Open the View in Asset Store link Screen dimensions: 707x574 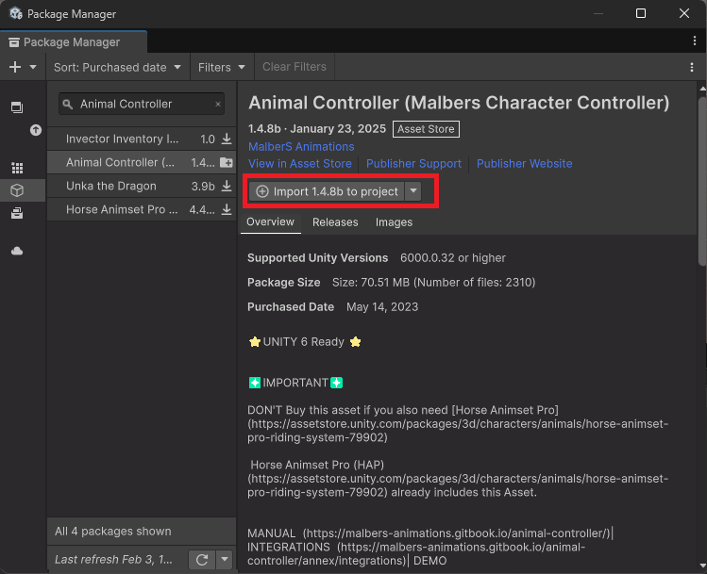300,163
